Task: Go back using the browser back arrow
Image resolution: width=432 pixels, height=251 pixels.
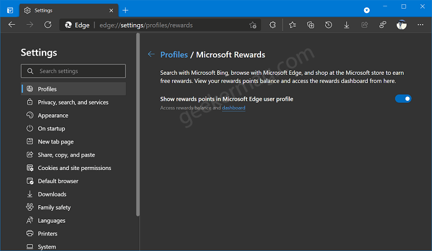Action: pyautogui.click(x=12, y=25)
